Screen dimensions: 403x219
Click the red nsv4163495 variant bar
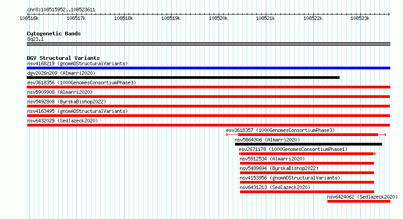(208, 116)
